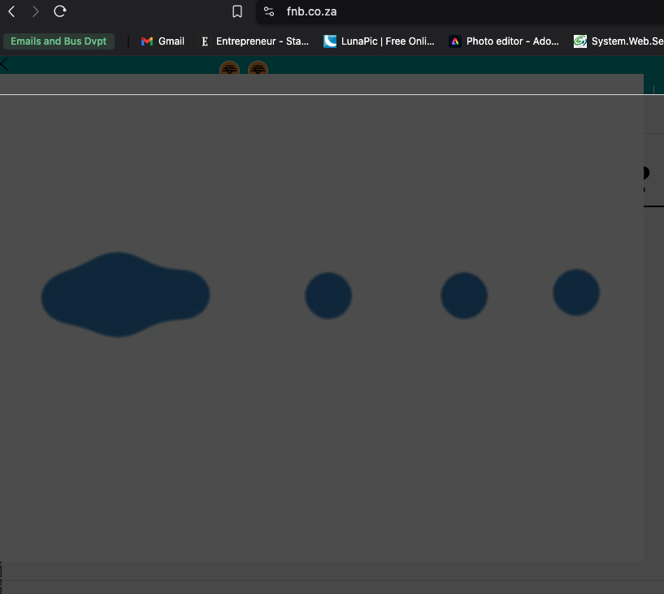
Task: Go back to the previous page
Action: 12,11
